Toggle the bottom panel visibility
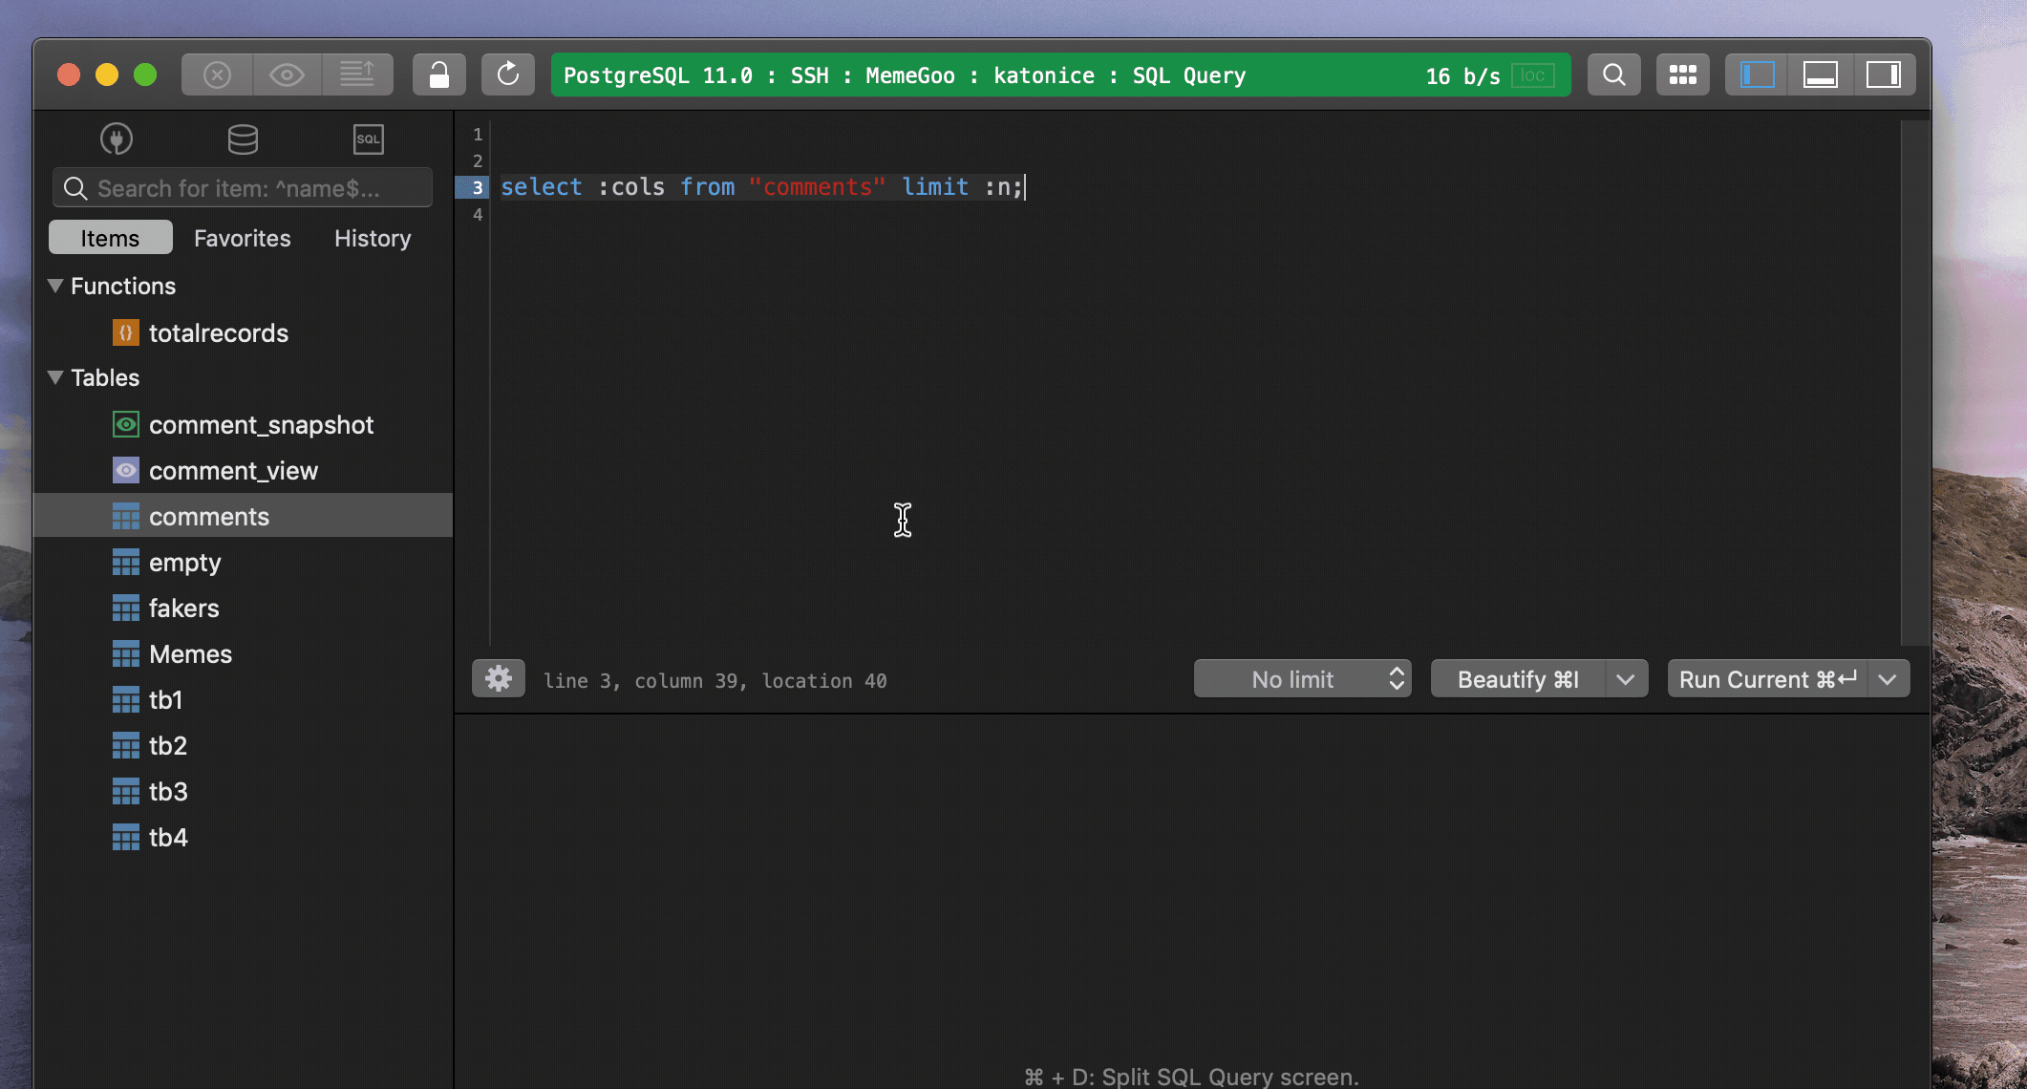This screenshot has width=2027, height=1089. 1820,74
